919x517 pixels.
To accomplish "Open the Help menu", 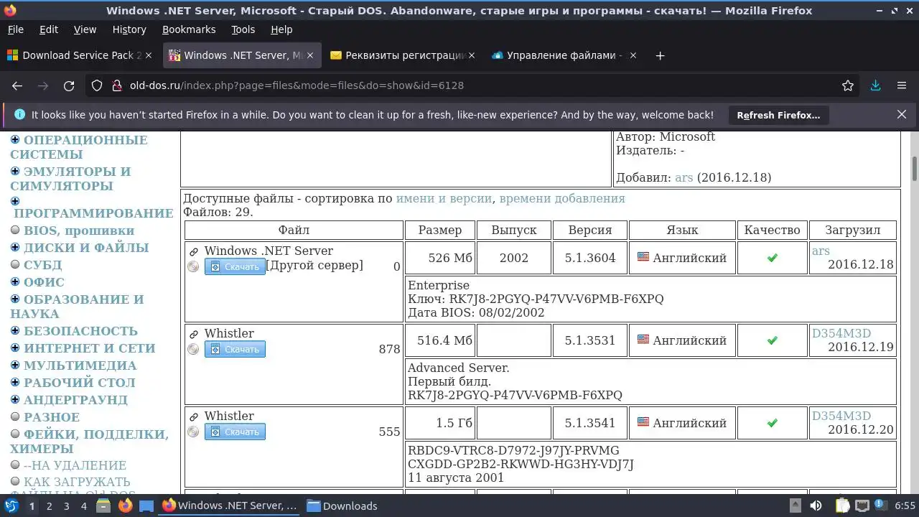I will tap(281, 29).
